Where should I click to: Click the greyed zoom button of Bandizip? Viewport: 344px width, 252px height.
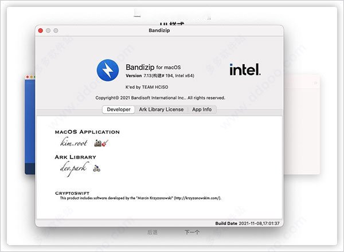[x=56, y=30]
